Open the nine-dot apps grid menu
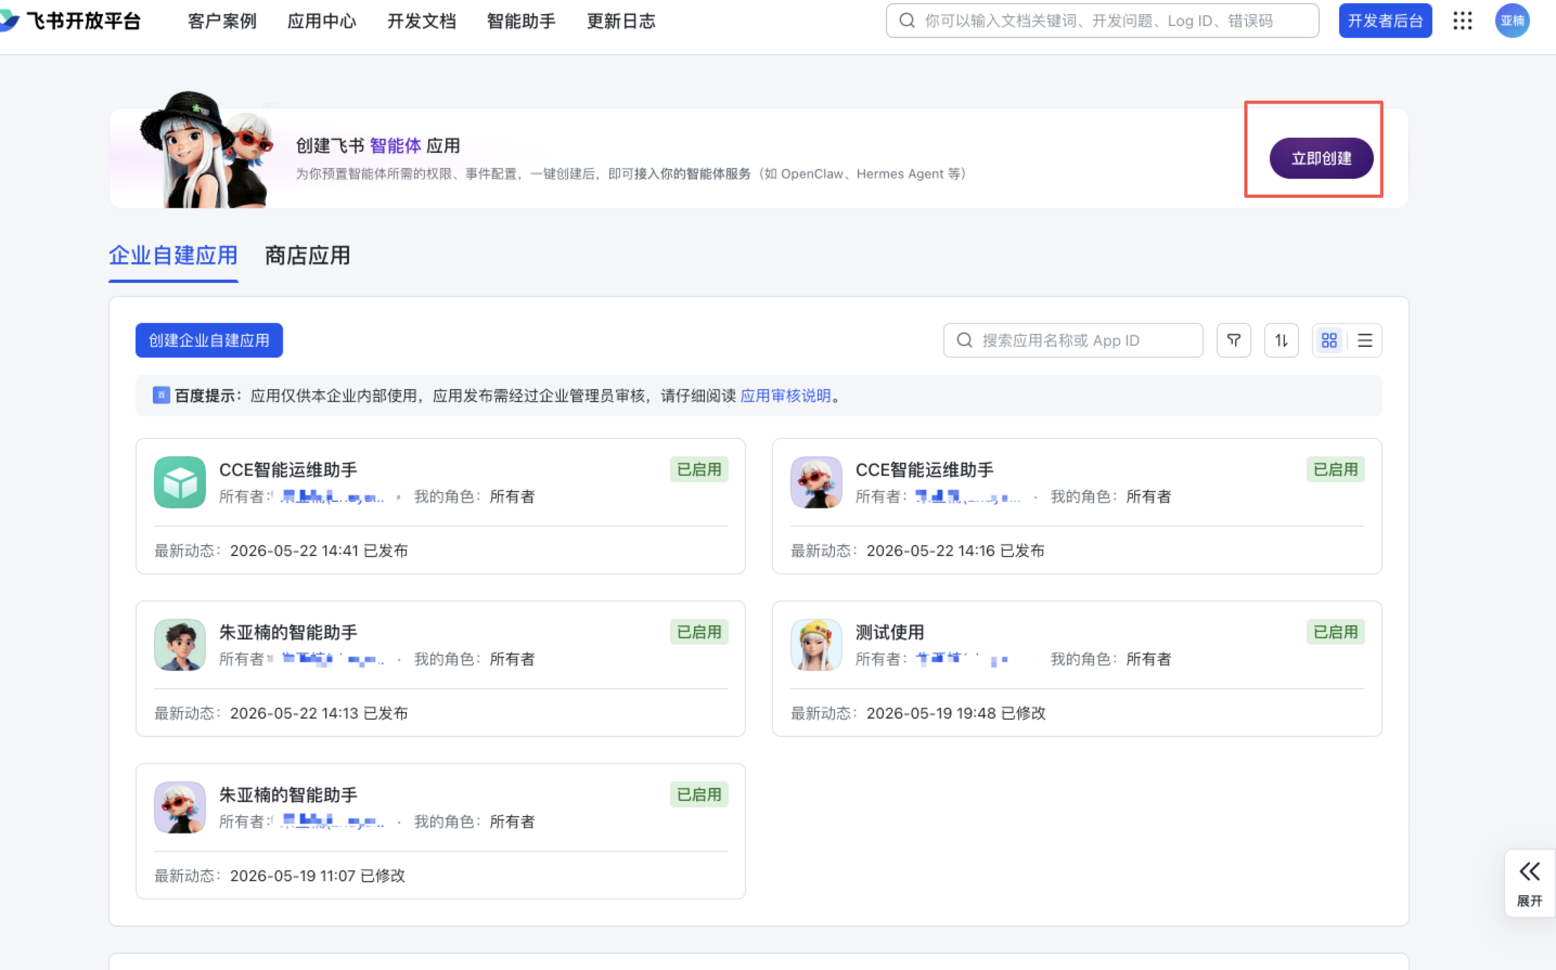This screenshot has height=970, width=1556. tap(1462, 21)
